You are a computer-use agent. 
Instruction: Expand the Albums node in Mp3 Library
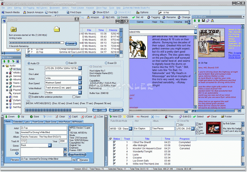click(x=7, y=80)
